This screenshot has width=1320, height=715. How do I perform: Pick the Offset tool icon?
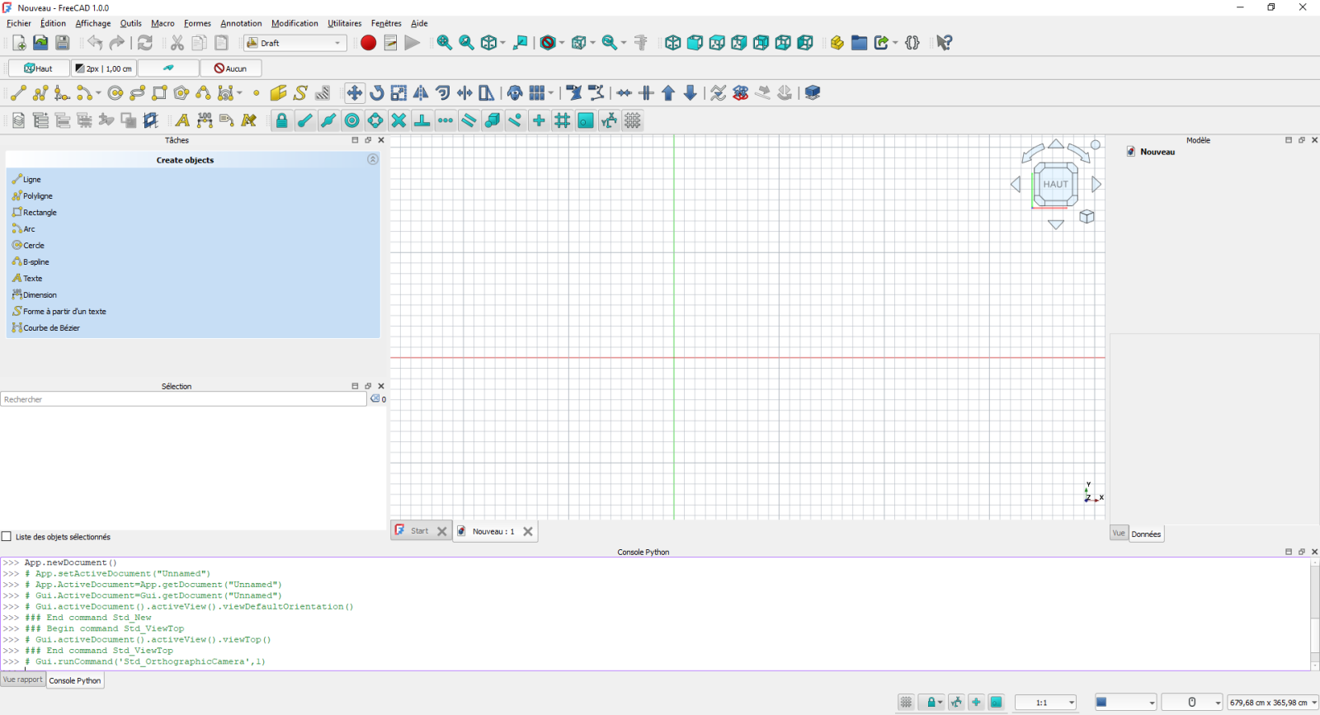click(443, 93)
